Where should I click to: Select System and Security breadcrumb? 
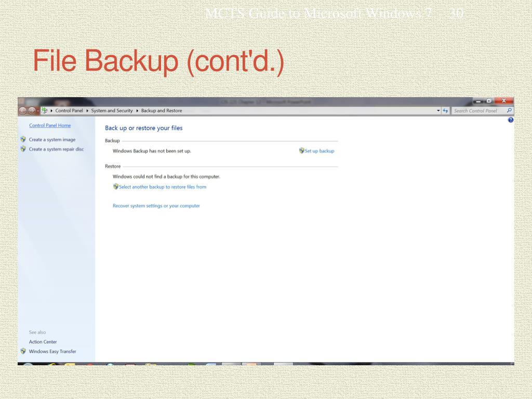pyautogui.click(x=112, y=111)
